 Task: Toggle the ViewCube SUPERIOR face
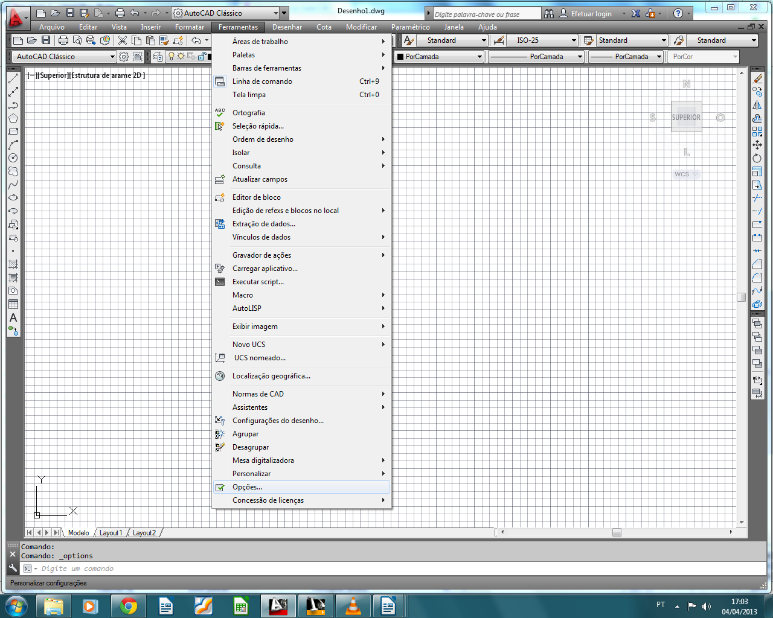tap(687, 117)
